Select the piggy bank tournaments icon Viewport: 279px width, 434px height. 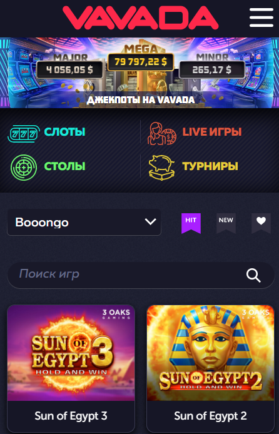[162, 168]
